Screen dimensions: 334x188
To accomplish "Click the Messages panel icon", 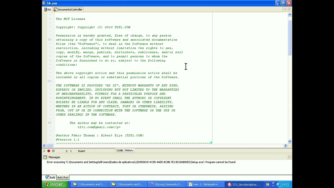I will click(x=45, y=157).
